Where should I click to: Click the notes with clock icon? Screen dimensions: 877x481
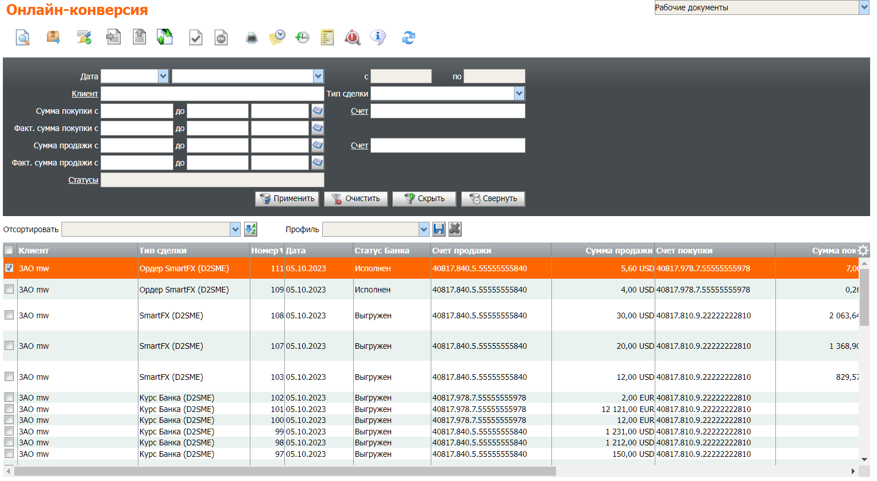tap(277, 37)
